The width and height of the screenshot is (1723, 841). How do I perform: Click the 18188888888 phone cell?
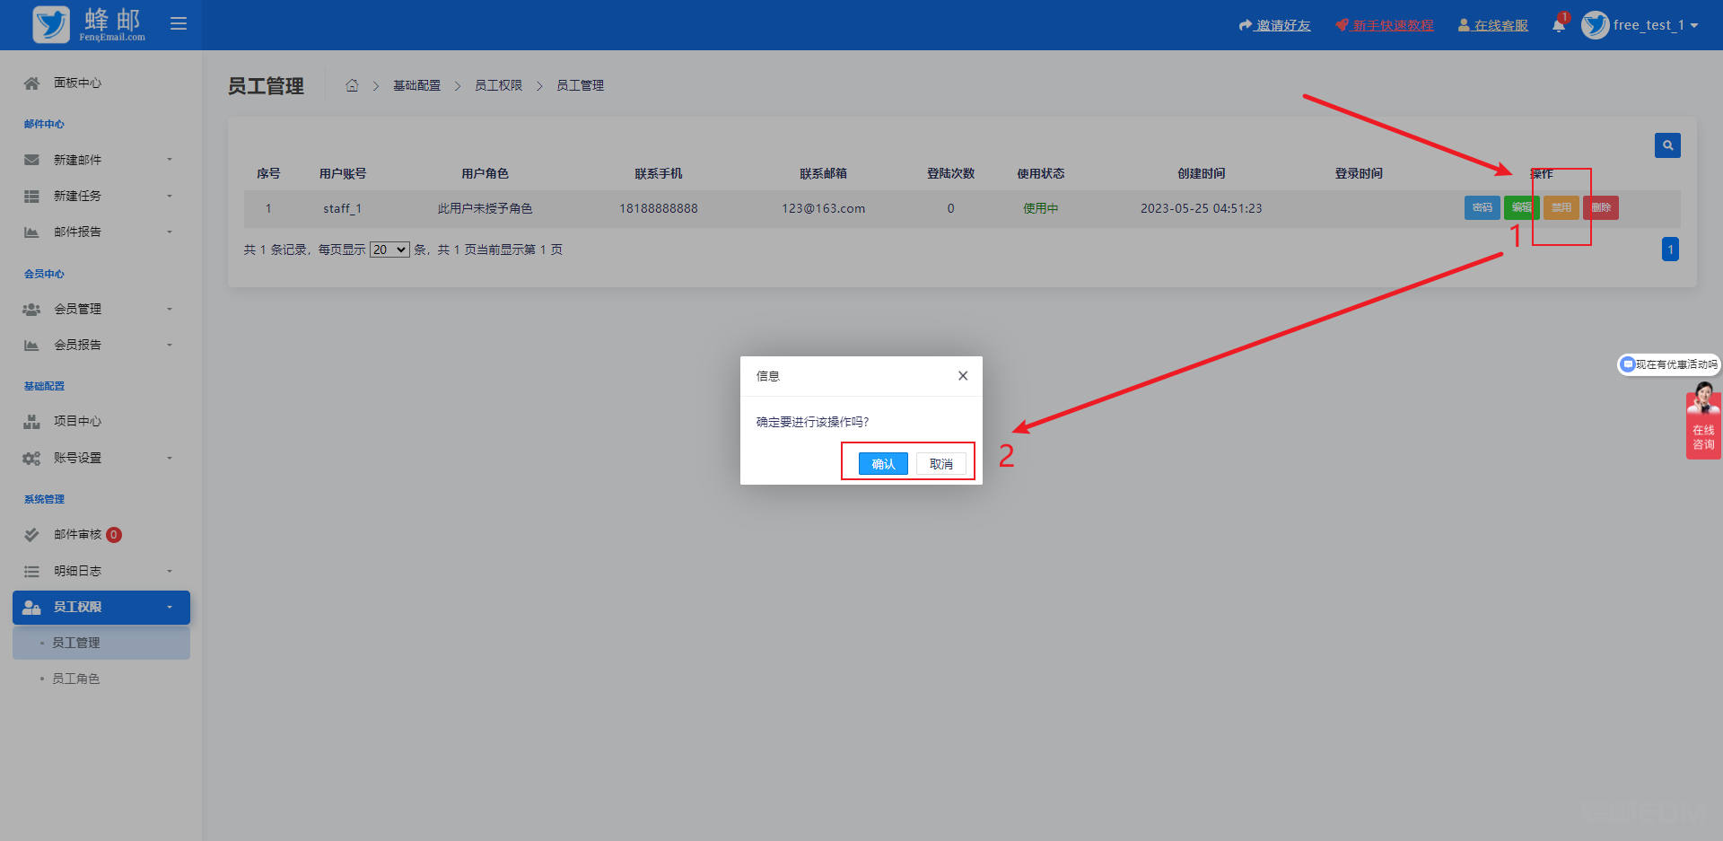[658, 208]
